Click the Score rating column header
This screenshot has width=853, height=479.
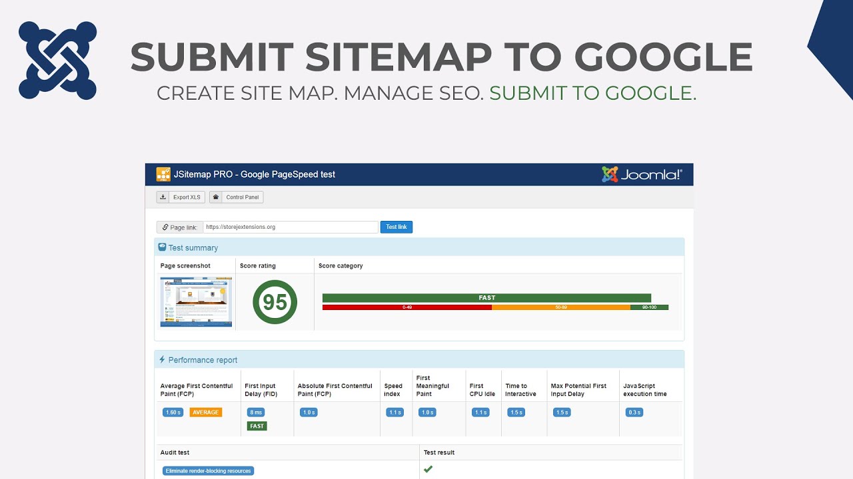click(258, 265)
